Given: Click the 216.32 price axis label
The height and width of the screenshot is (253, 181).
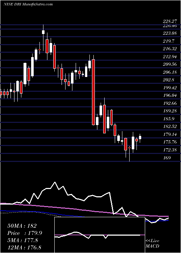Looking at the screenshot, I should click(x=170, y=49).
